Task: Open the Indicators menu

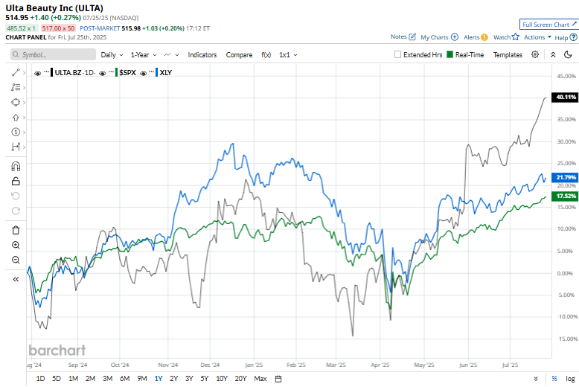Action: point(202,54)
